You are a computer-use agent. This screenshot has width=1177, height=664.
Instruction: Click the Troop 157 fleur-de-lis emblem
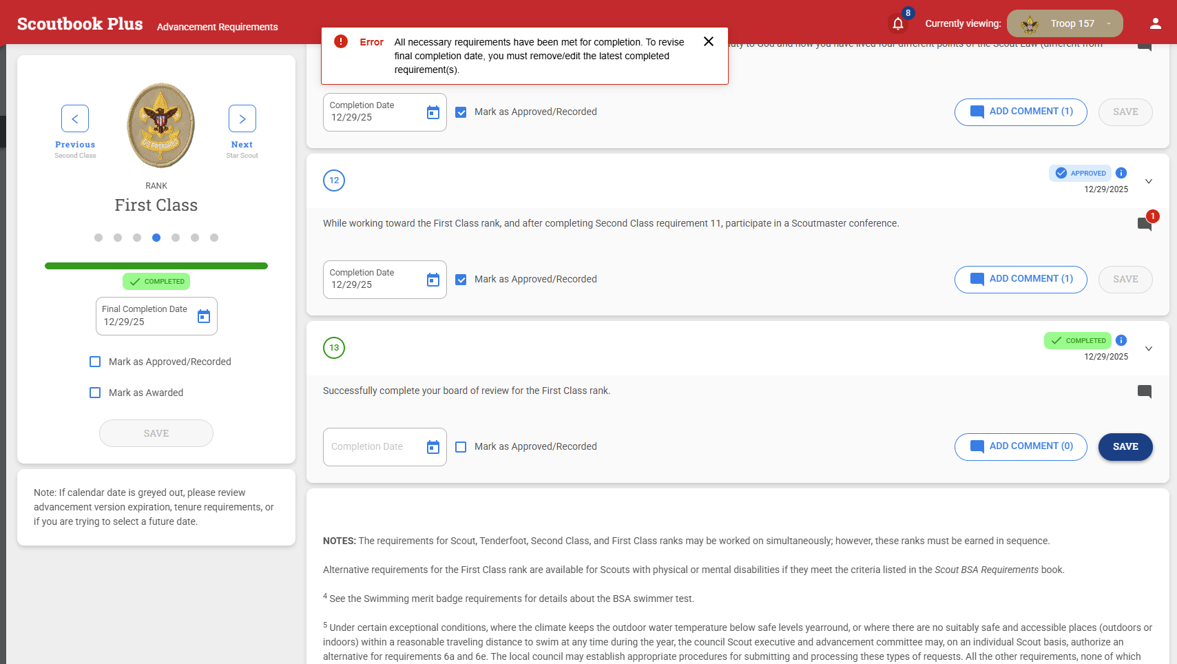[x=1030, y=24]
